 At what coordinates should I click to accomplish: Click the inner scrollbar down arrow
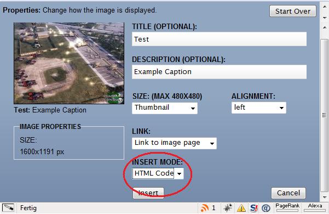(x=325, y=197)
